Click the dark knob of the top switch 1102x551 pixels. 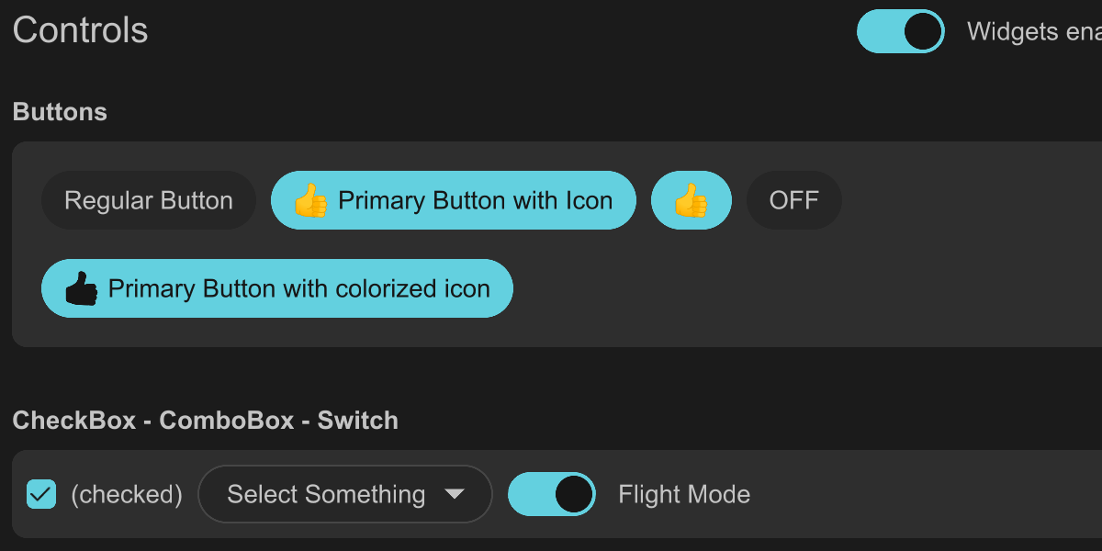point(923,31)
